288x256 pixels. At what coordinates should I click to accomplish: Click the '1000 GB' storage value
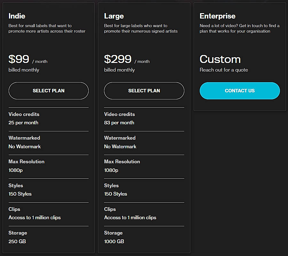pyautogui.click(x=114, y=241)
